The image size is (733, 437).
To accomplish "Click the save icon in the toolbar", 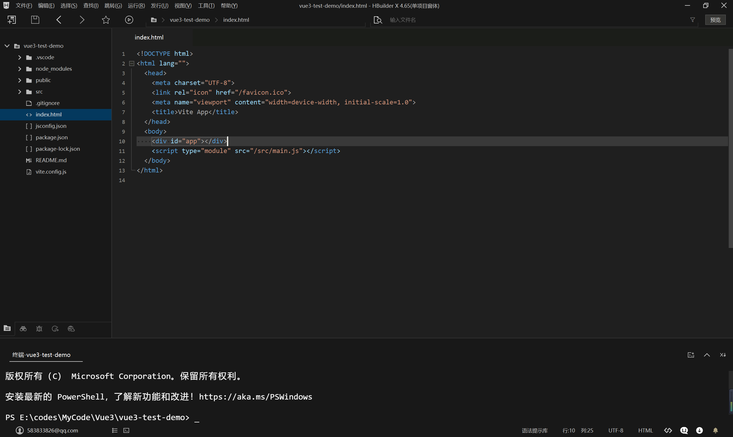I will tap(35, 19).
